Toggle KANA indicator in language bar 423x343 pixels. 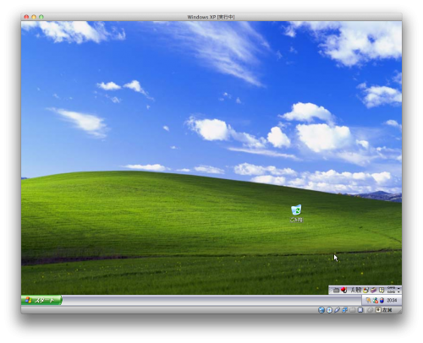tap(391, 292)
